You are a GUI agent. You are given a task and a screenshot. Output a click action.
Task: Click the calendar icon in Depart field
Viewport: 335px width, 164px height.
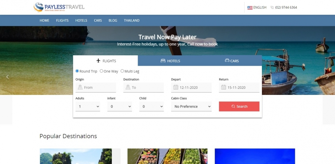coord(176,87)
